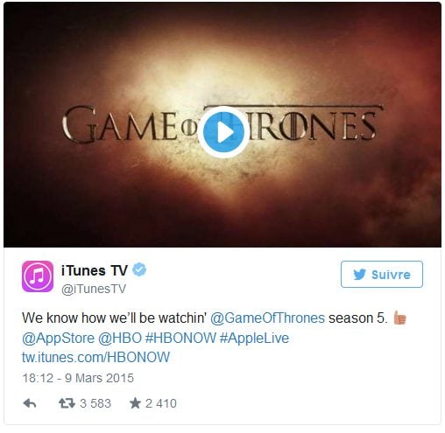445x433 pixels.
Task: Open the #HBONOW hashtag
Action: click(180, 339)
